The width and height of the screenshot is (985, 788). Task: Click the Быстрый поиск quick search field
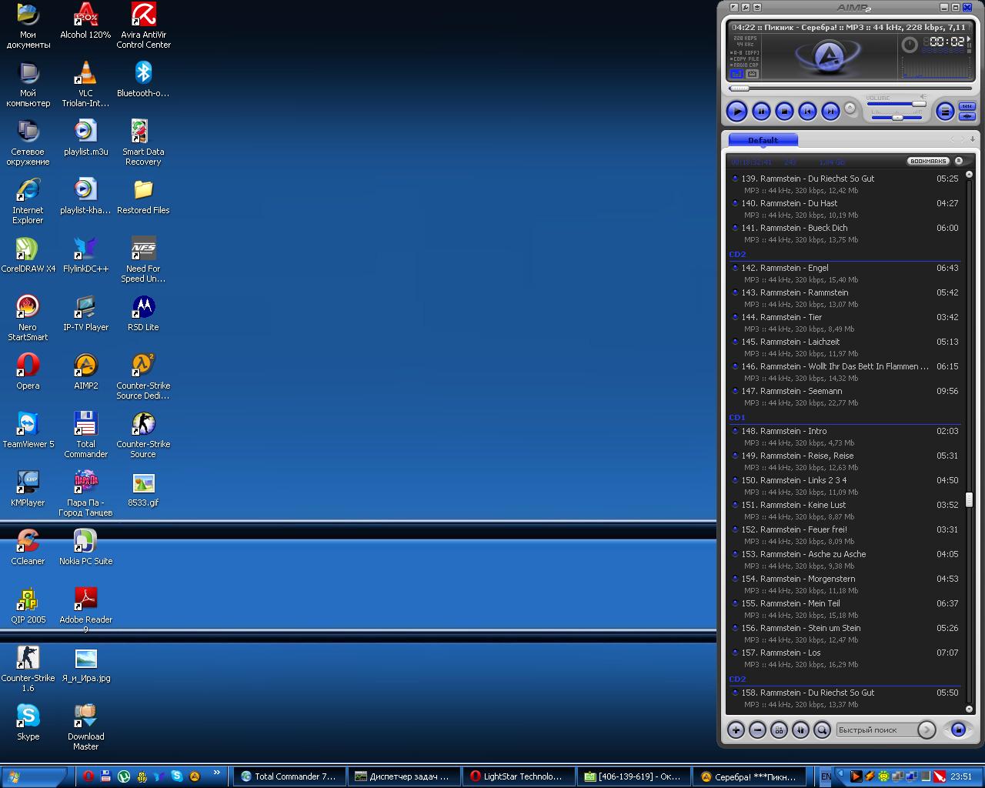click(x=876, y=730)
